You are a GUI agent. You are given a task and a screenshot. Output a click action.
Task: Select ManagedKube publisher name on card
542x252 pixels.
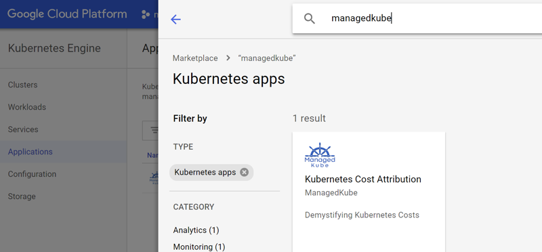(331, 192)
